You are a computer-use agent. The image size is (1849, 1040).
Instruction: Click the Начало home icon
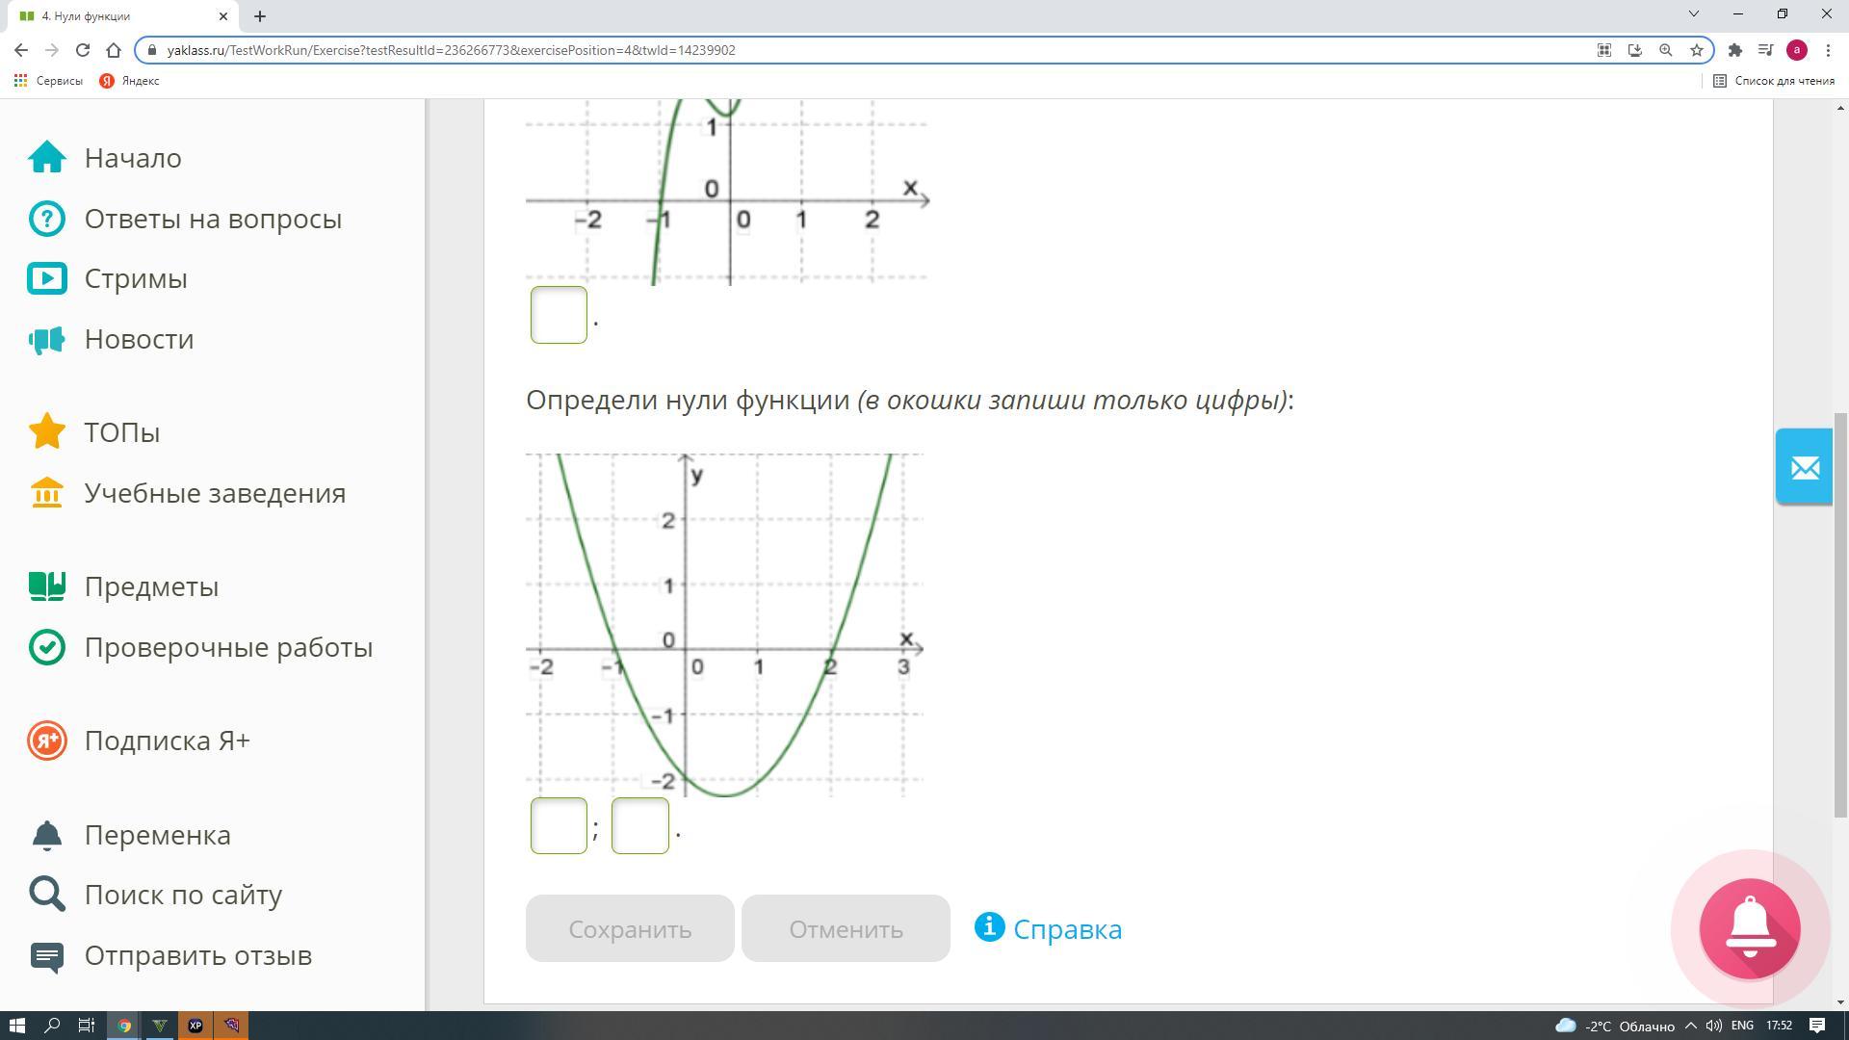pyautogui.click(x=46, y=158)
